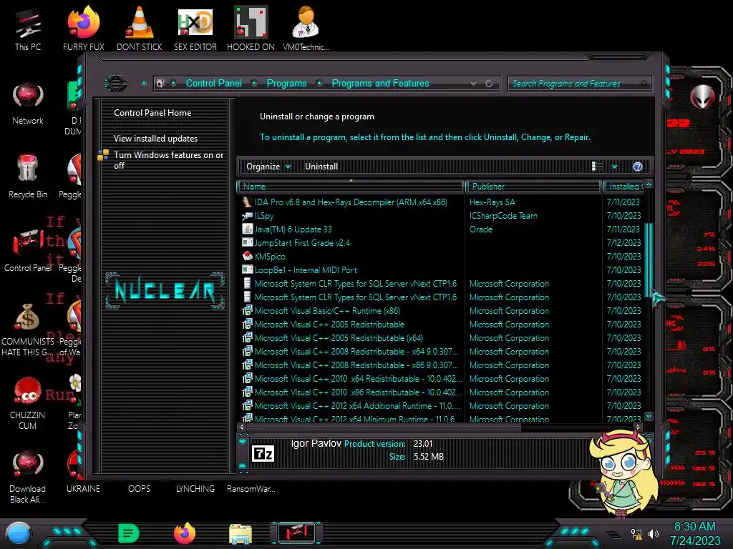This screenshot has width=733, height=549.
Task: Select Java(TM) 6 Update 33 entry
Action: (293, 229)
